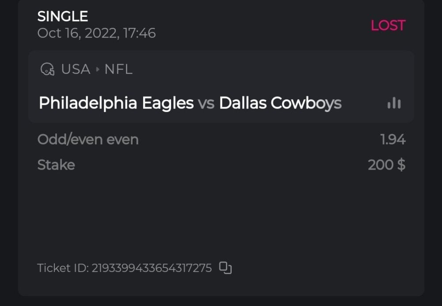This screenshot has width=442, height=306.
Task: Select the ticket ID number 2193399433654317275
Action: coord(152,268)
